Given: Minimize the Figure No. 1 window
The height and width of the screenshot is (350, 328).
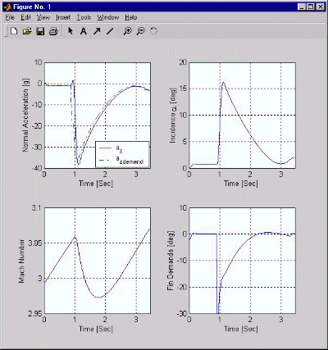Looking at the screenshot, I should click(x=302, y=7).
